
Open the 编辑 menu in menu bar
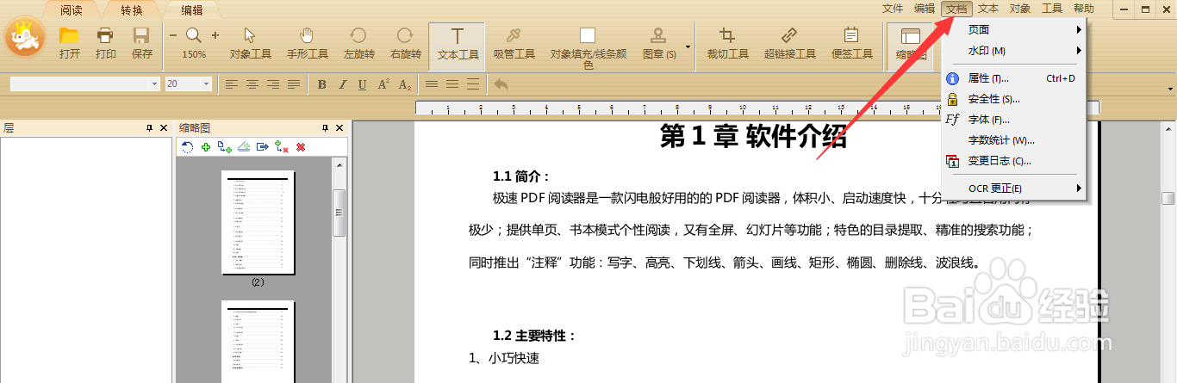[x=925, y=9]
